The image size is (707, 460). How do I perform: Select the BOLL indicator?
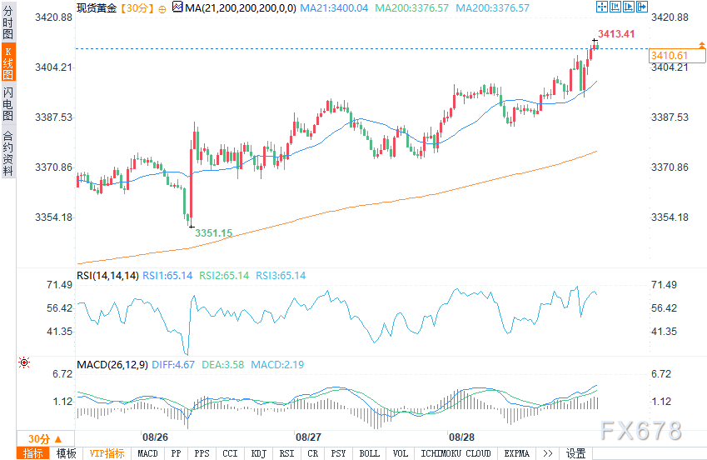point(368,453)
